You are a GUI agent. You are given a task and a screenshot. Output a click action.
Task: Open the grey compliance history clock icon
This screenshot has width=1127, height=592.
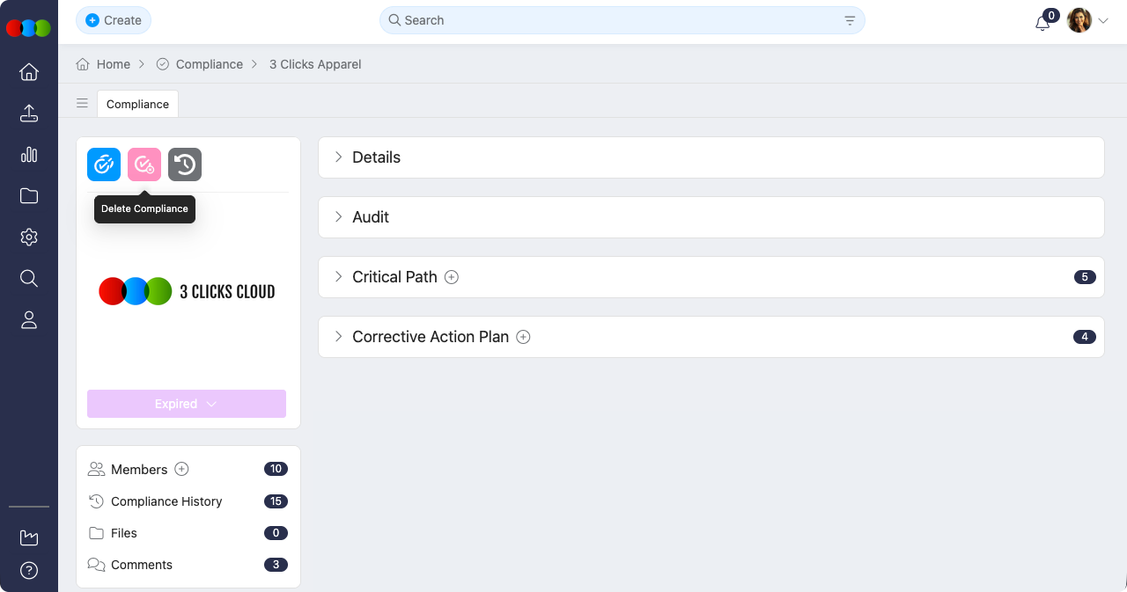tap(185, 164)
